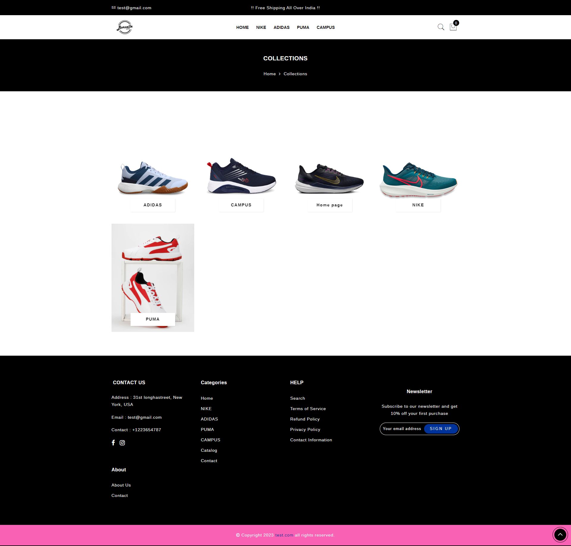Click Catalog in footer Categories

click(x=209, y=450)
